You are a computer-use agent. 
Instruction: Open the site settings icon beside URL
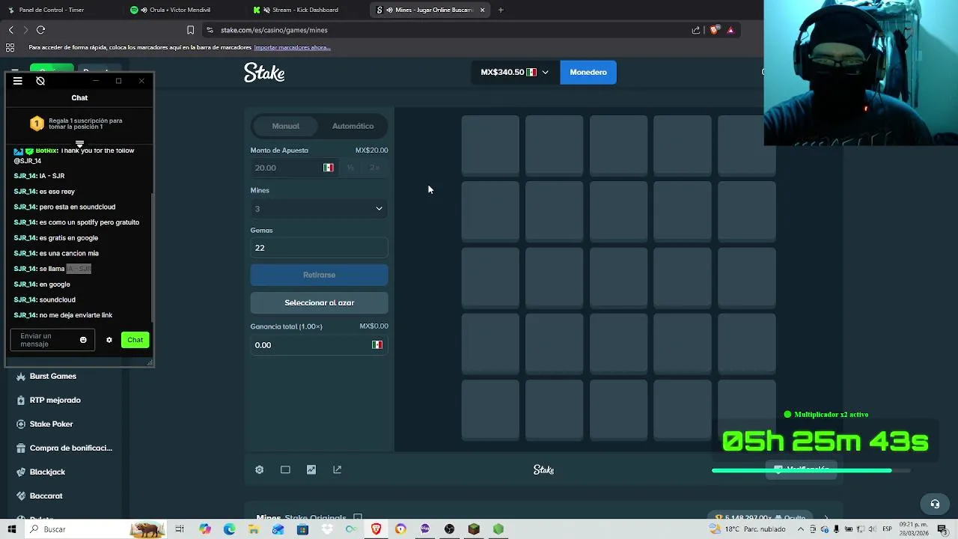[210, 30]
